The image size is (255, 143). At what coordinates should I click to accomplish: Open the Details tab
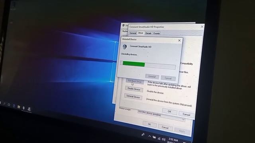point(148,33)
